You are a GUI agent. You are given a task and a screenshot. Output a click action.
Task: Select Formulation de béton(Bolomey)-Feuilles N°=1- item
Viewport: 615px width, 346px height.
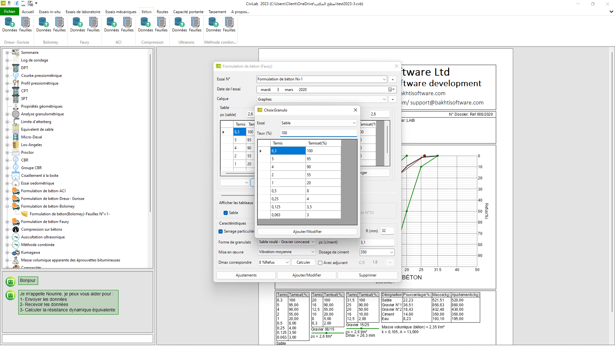pyautogui.click(x=70, y=214)
